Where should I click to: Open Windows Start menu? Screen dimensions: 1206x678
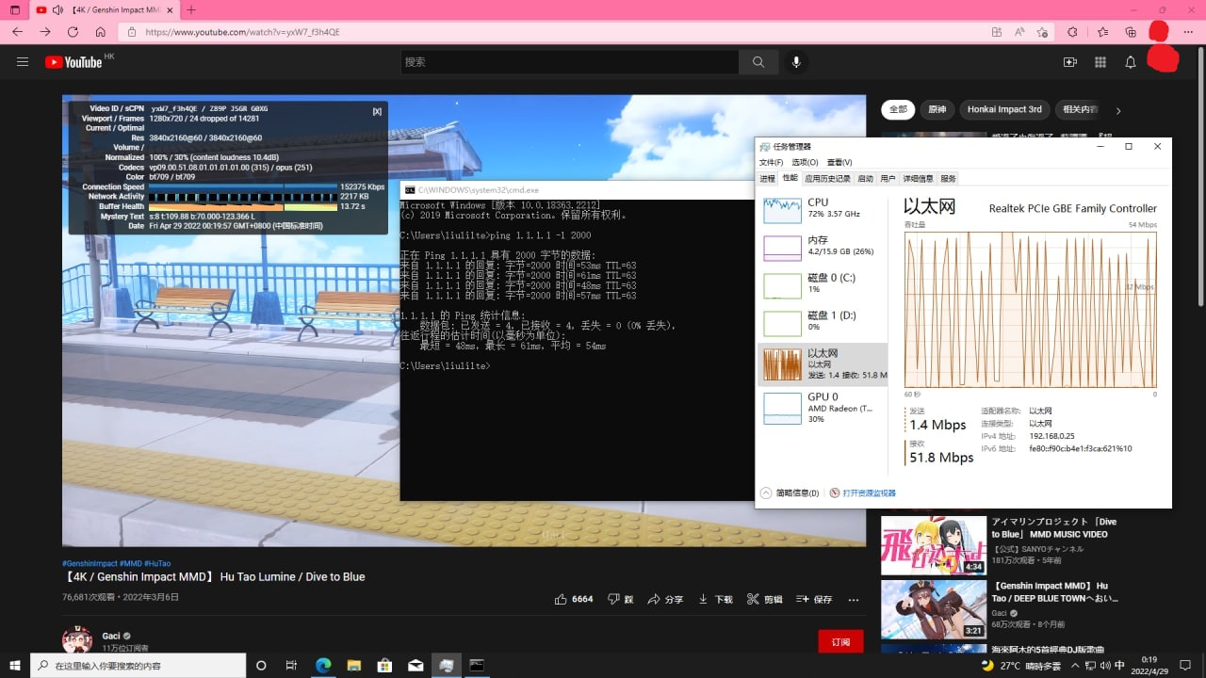point(14,665)
